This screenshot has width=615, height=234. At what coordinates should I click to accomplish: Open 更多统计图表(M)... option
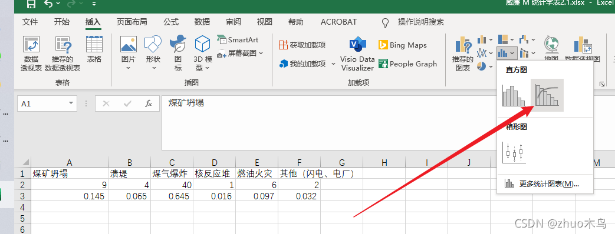(545, 184)
